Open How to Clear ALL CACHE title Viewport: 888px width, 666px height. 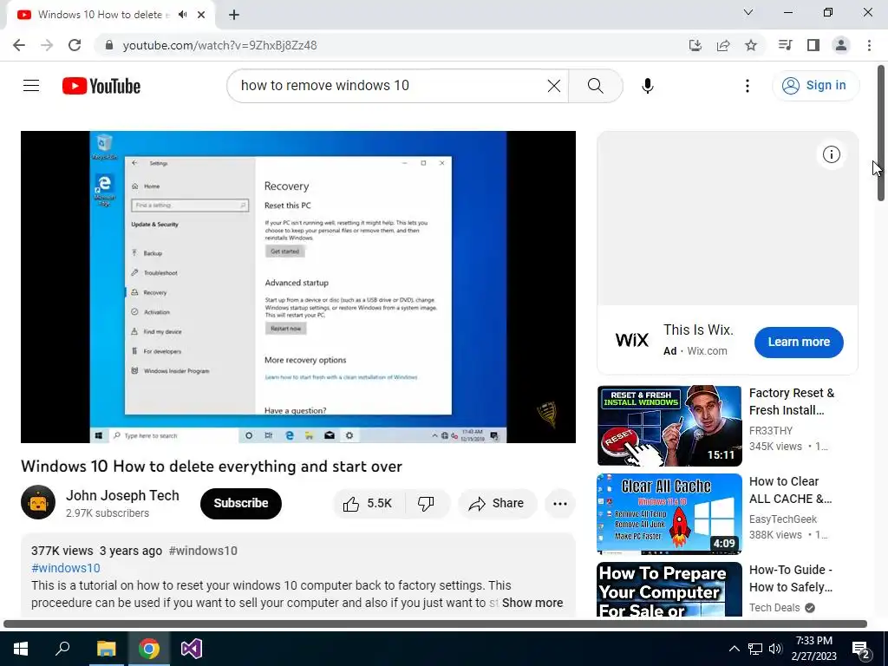pos(790,490)
